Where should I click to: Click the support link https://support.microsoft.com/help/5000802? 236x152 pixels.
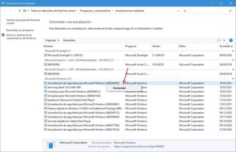coord(139,146)
